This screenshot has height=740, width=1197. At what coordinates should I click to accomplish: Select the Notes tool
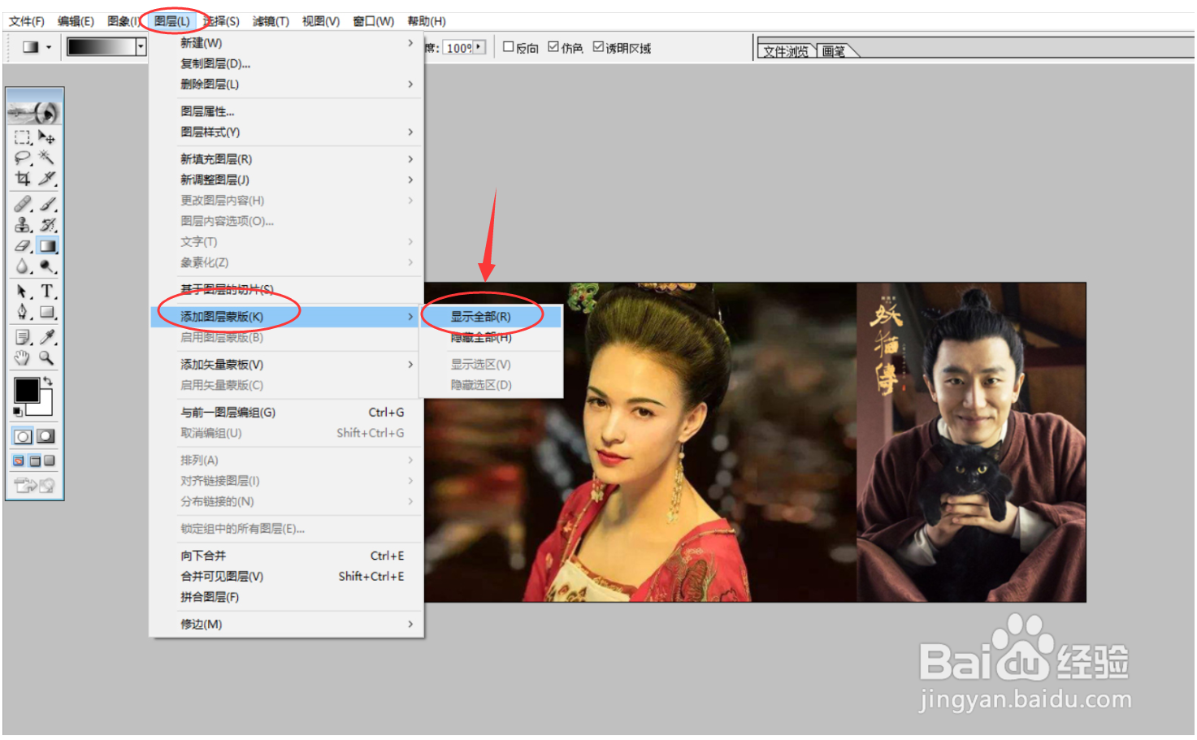coord(23,337)
